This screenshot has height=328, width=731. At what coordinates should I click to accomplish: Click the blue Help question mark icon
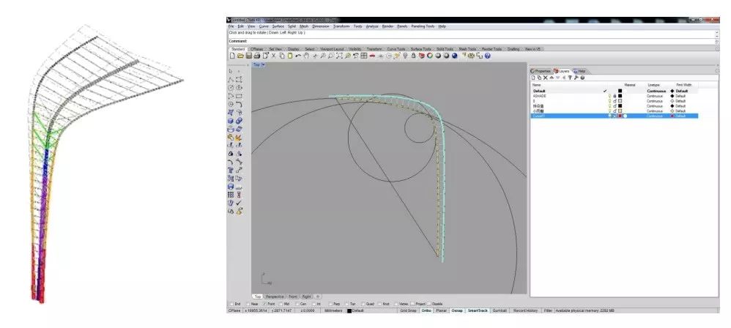pos(488,56)
